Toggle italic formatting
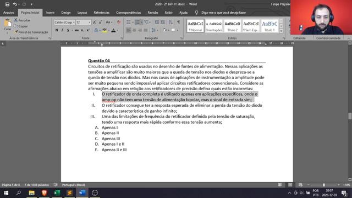The image size is (352, 198). coord(62,30)
